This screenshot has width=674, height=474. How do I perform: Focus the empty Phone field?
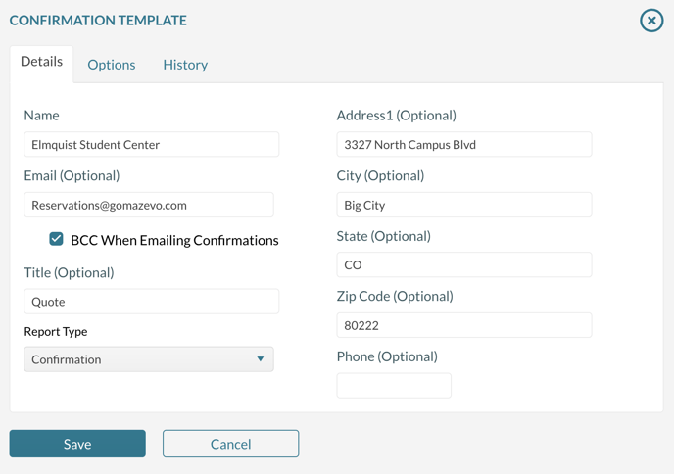tap(394, 385)
